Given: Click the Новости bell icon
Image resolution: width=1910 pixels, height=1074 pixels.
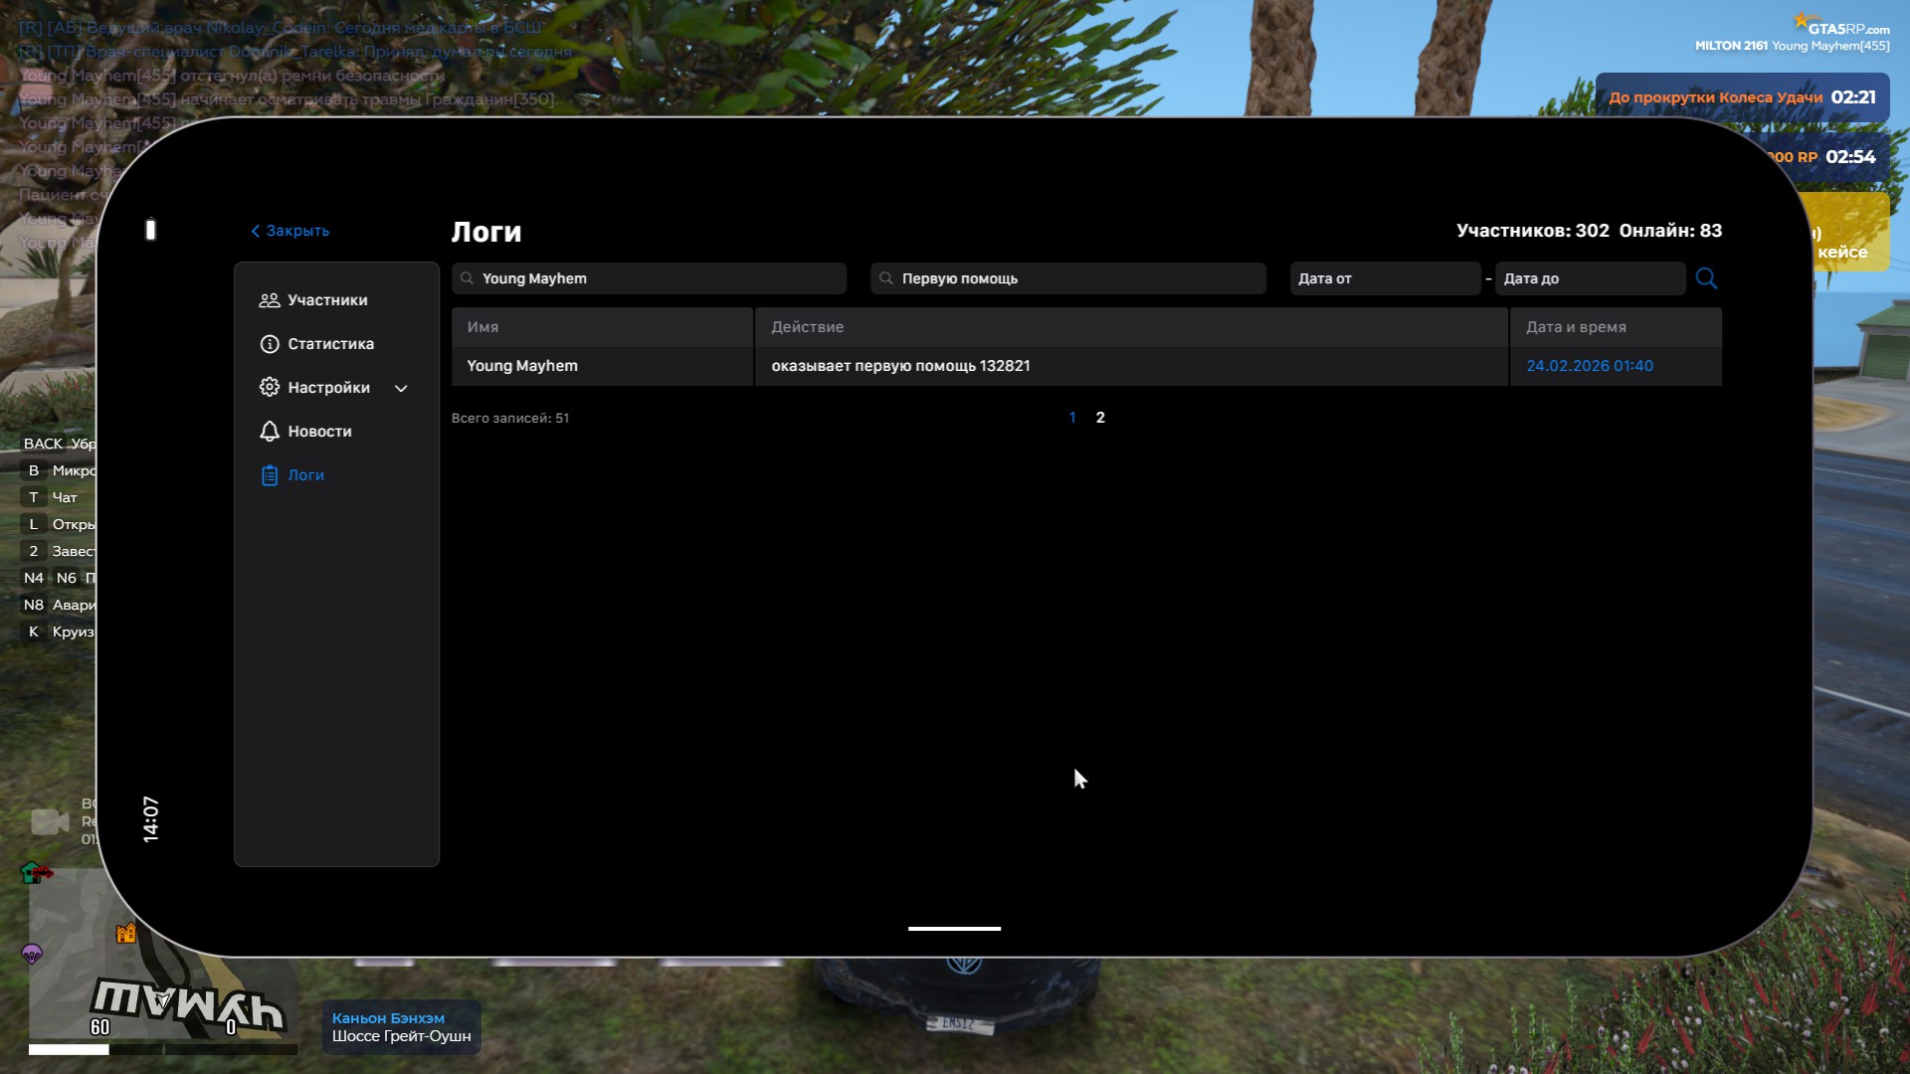Looking at the screenshot, I should coord(269,432).
